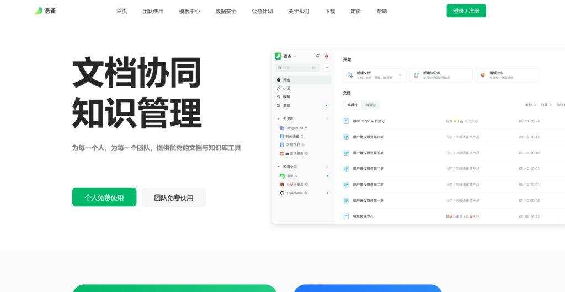Click the green 语雀 workspace logo in preview
Image resolution: width=565 pixels, height=292 pixels.
pos(278,56)
